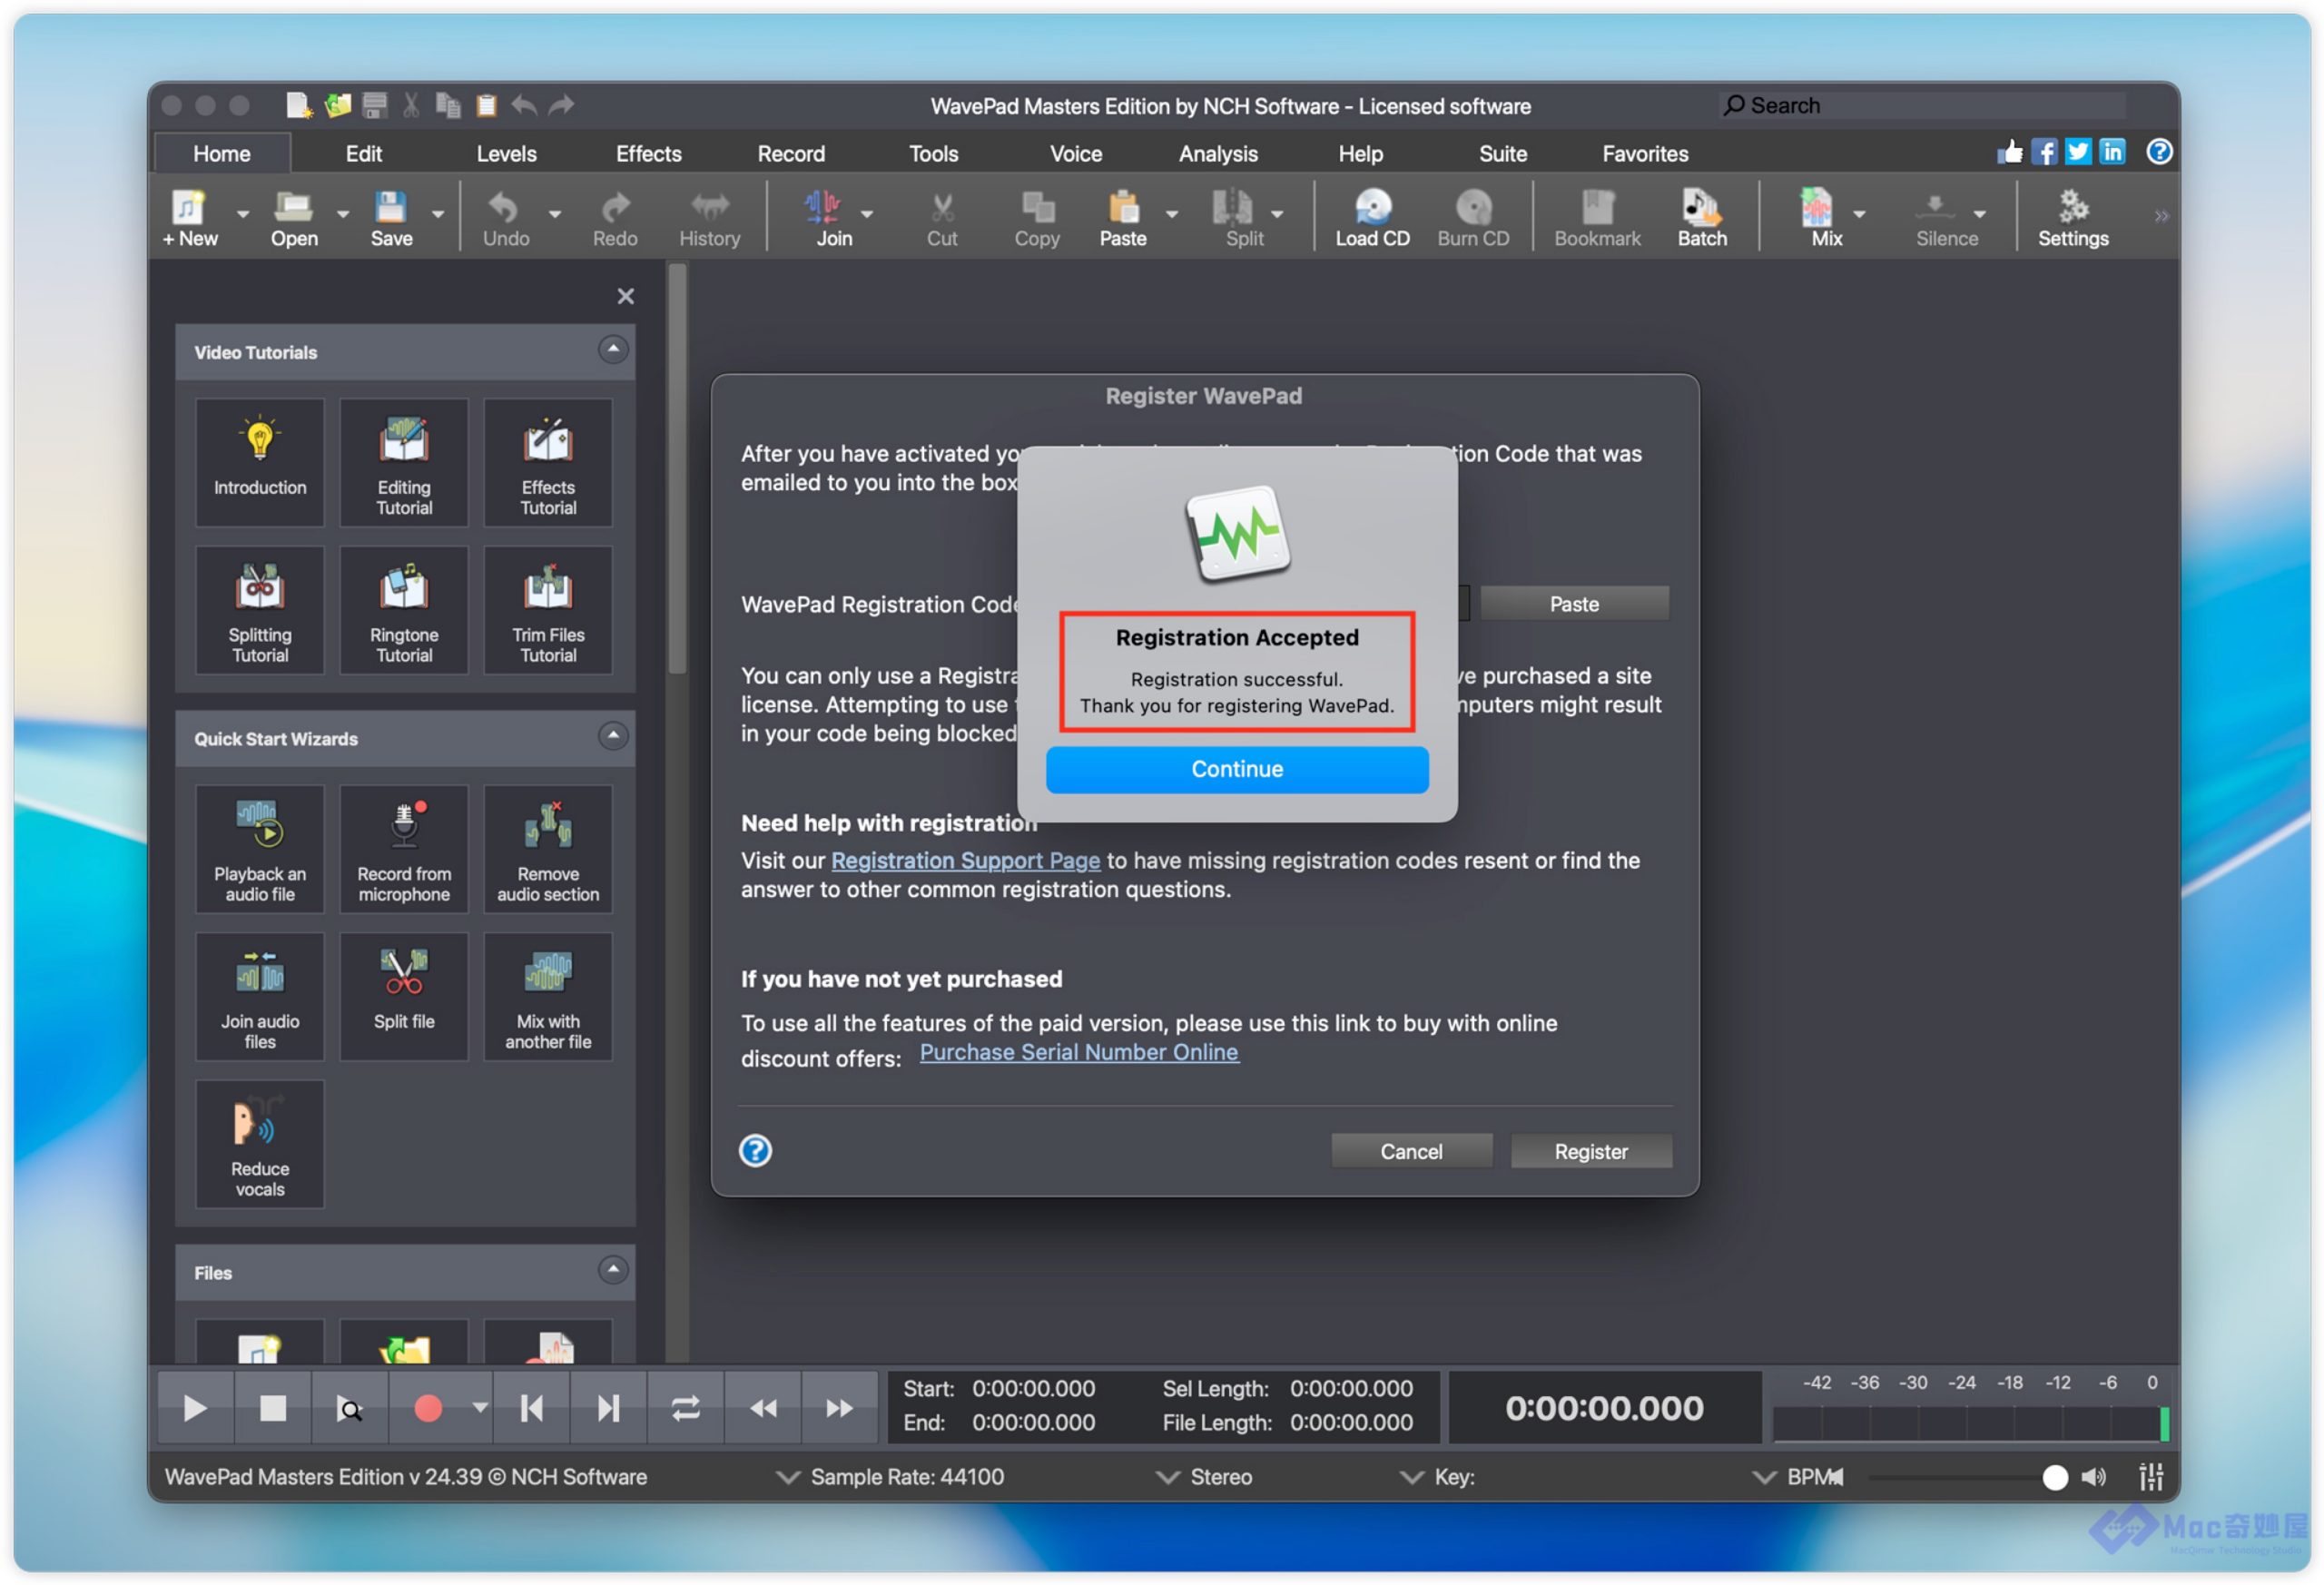Click the Facebook share icon

click(2044, 152)
